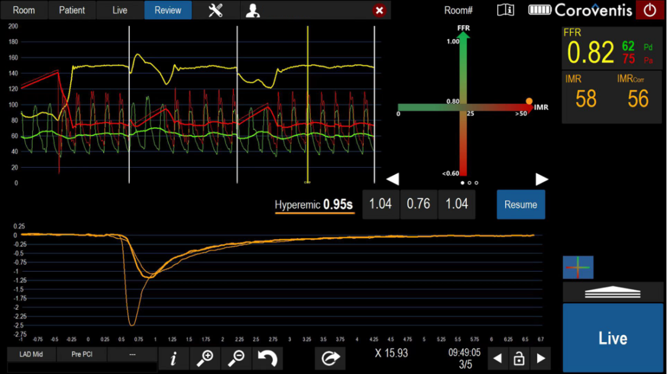Click the export share arrow icon

pyautogui.click(x=330, y=359)
